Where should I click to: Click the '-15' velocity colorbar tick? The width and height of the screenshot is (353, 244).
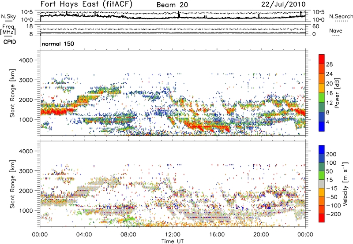tap(332, 189)
